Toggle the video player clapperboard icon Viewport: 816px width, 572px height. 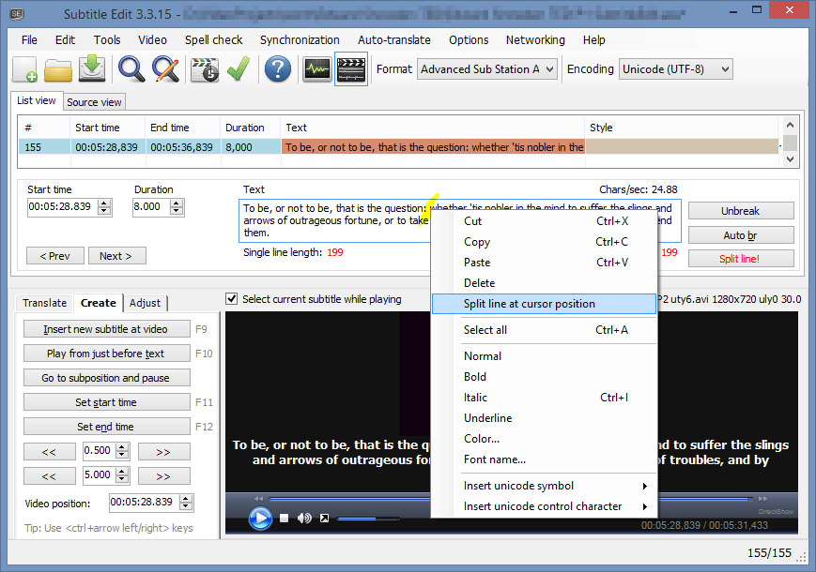click(x=351, y=68)
